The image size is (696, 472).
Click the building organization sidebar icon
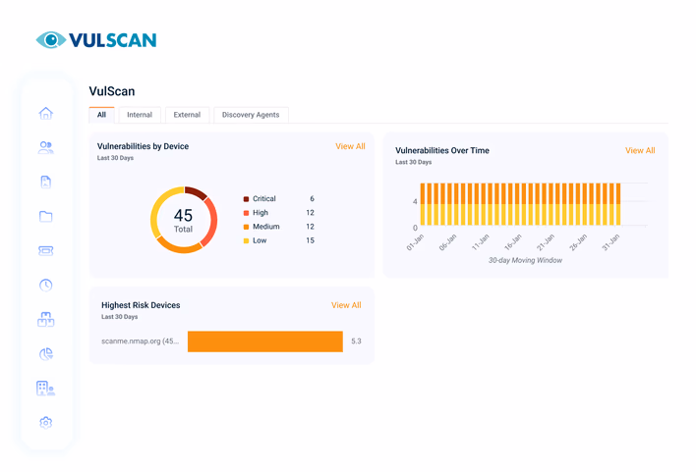click(x=46, y=389)
